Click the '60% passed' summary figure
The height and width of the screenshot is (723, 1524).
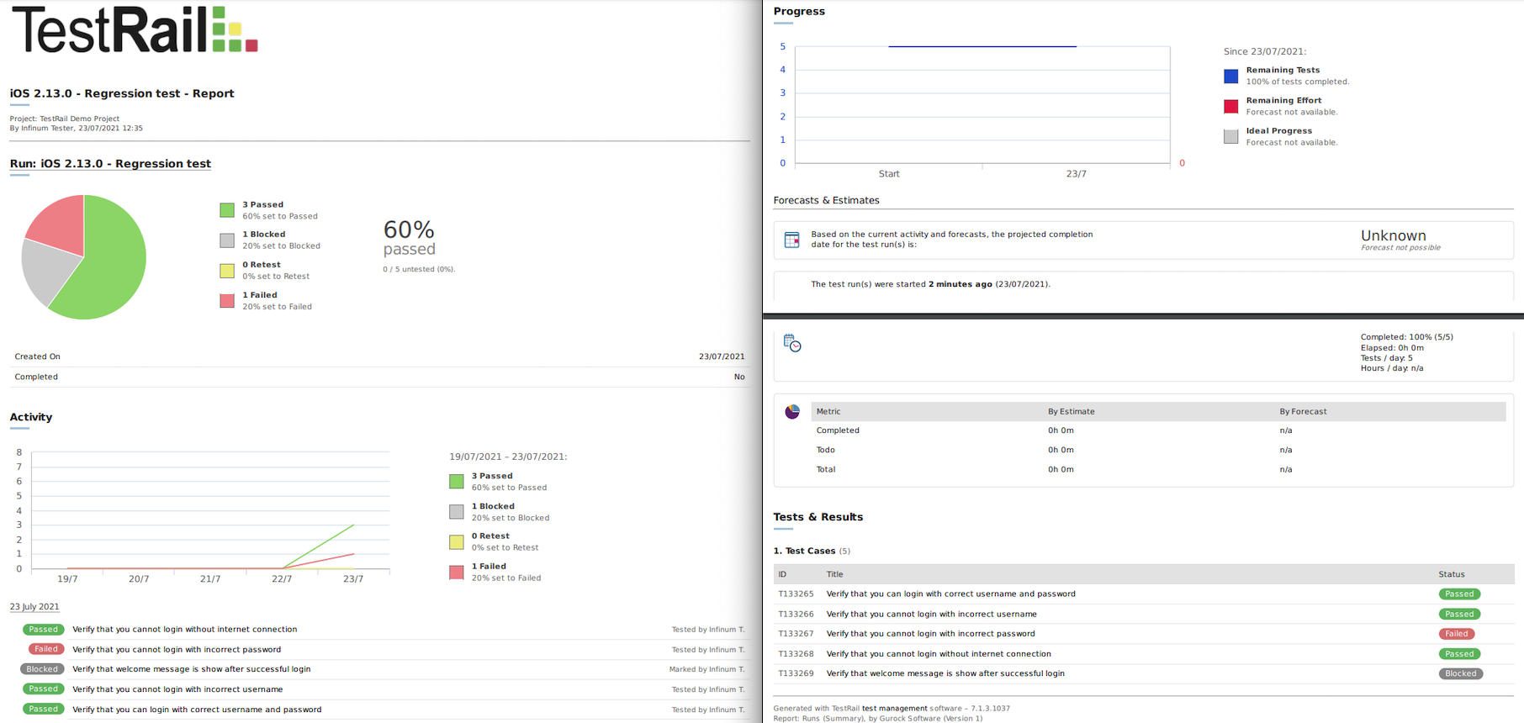pyautogui.click(x=410, y=237)
